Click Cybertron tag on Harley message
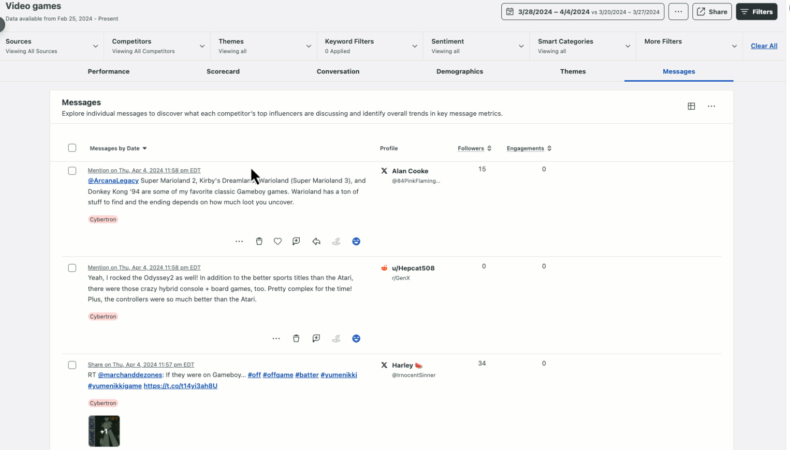This screenshot has height=450, width=790. (x=103, y=404)
